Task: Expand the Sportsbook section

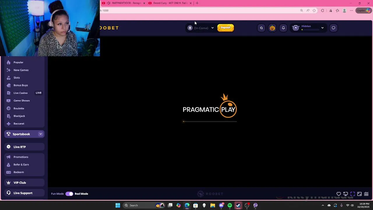Action: pyautogui.click(x=41, y=134)
